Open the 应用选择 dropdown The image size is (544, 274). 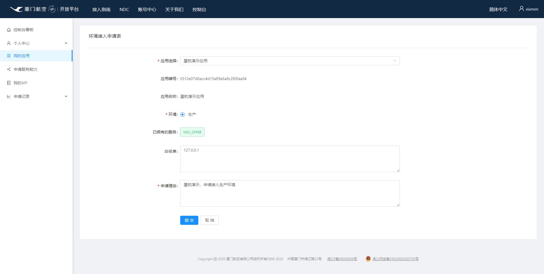click(290, 61)
